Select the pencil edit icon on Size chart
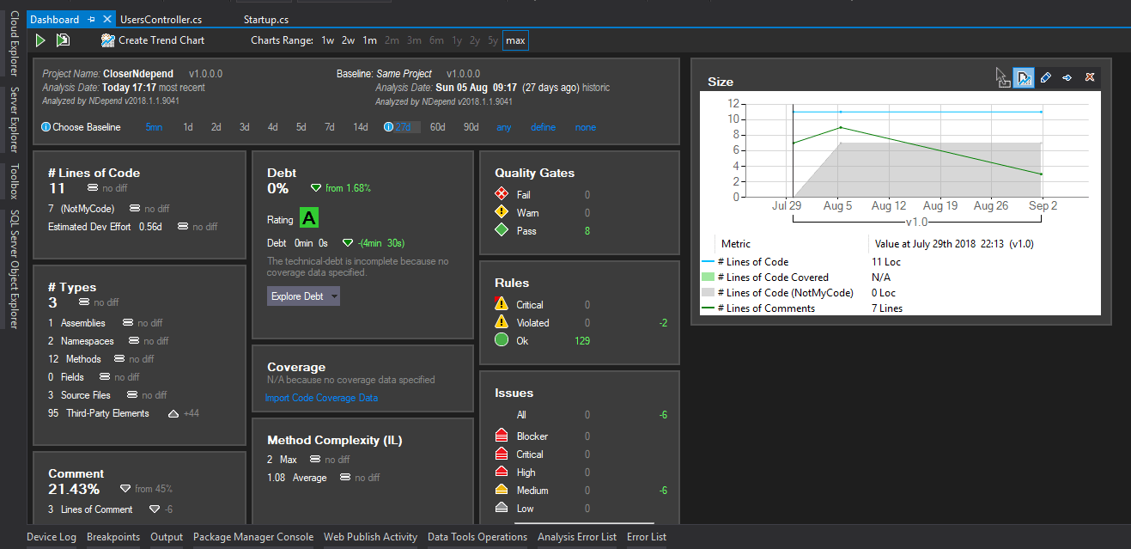This screenshot has height=549, width=1131. coord(1045,77)
